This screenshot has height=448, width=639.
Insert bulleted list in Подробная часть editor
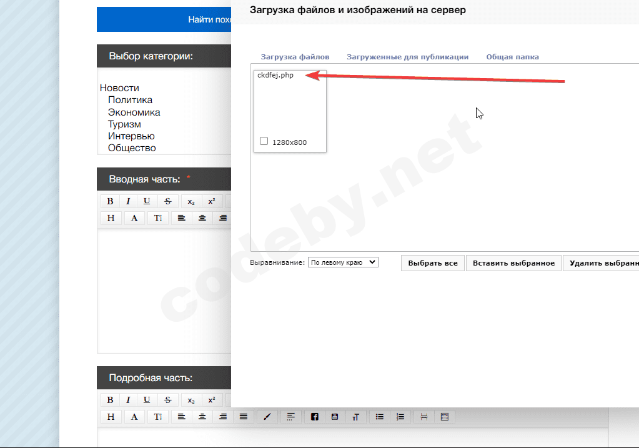[x=379, y=417]
